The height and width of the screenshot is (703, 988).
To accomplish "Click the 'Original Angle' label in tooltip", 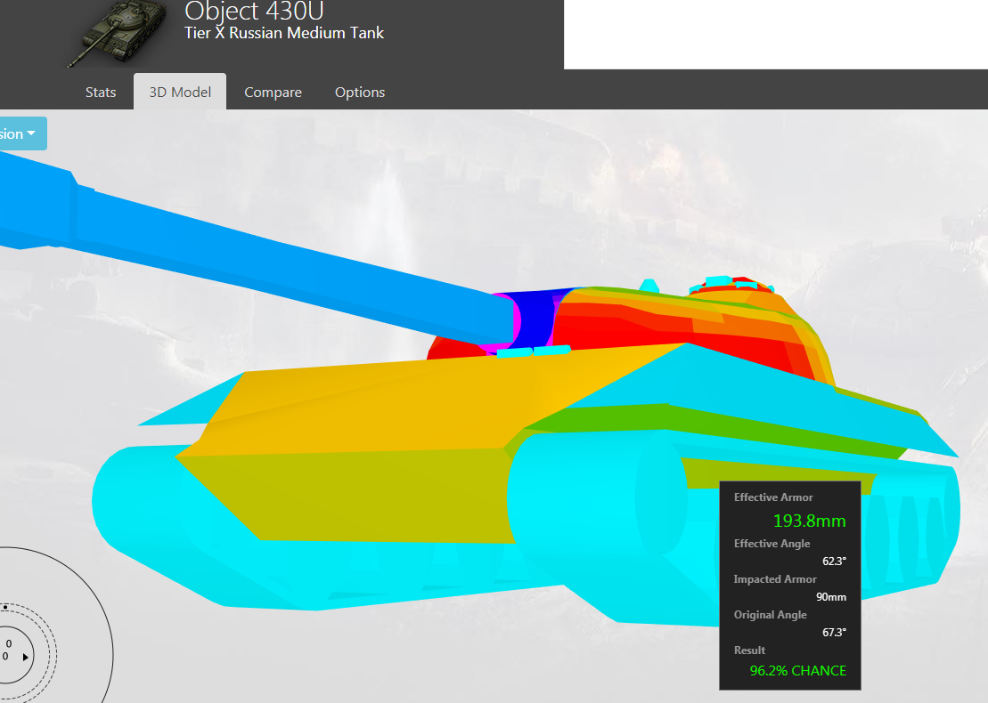I will click(770, 615).
